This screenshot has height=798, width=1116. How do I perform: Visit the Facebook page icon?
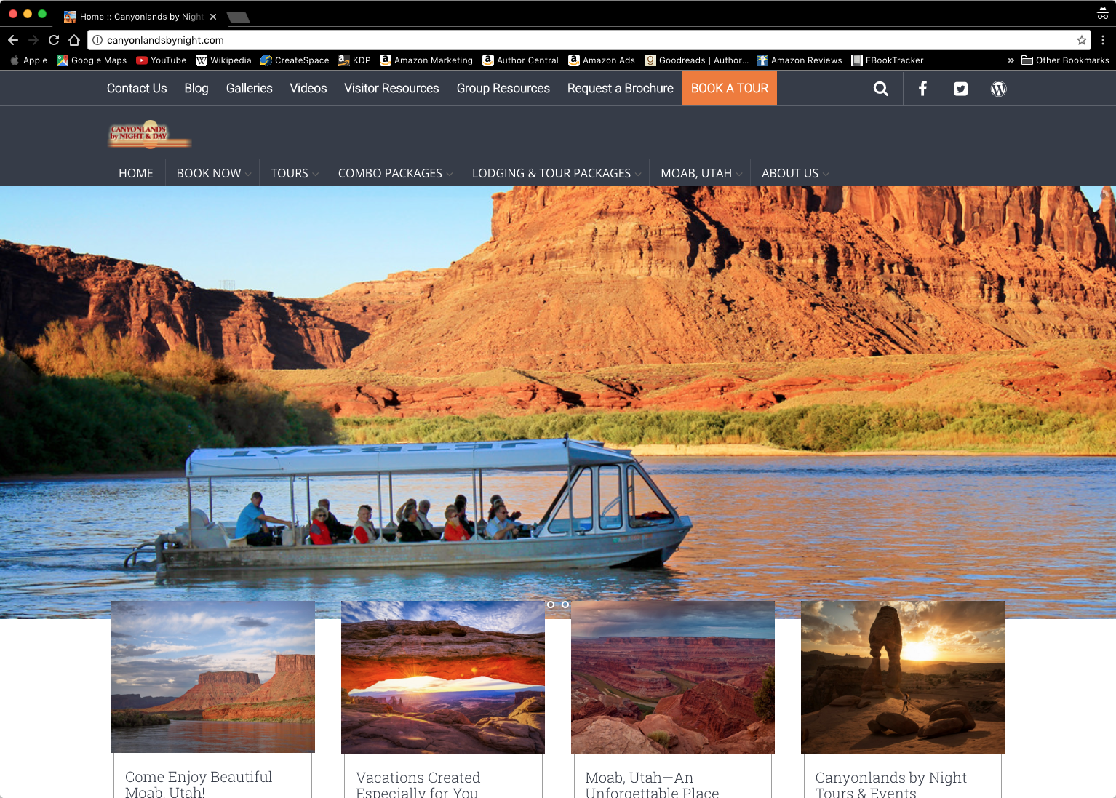pos(922,89)
